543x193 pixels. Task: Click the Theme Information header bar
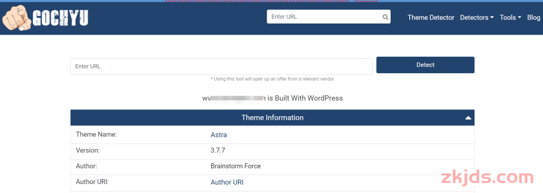[273, 118]
